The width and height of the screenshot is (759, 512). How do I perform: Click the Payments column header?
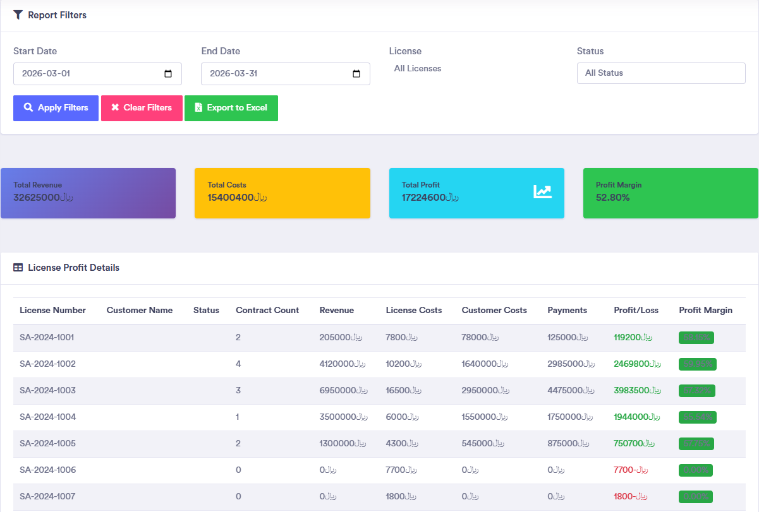click(568, 311)
